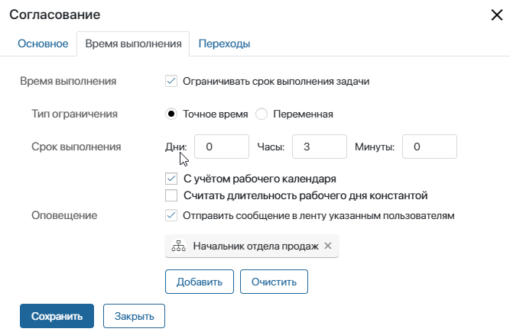Open the Время выполнения tab
The width and height of the screenshot is (510, 332).
133,44
